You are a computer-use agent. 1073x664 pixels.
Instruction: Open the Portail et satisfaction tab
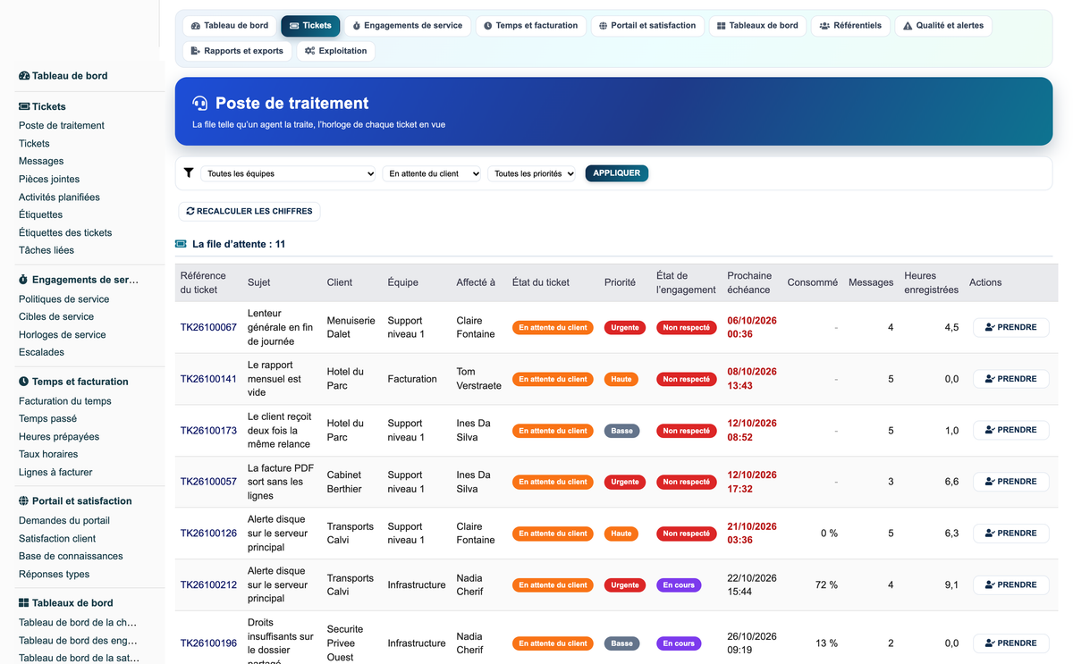pos(647,26)
